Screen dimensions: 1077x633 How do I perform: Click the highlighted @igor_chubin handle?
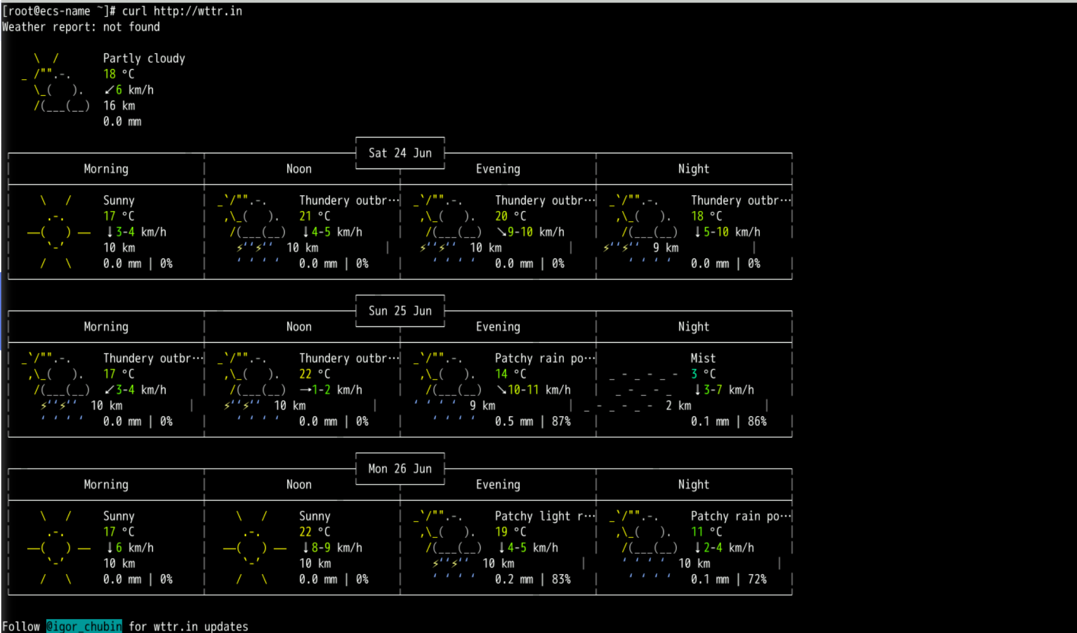pyautogui.click(x=84, y=626)
